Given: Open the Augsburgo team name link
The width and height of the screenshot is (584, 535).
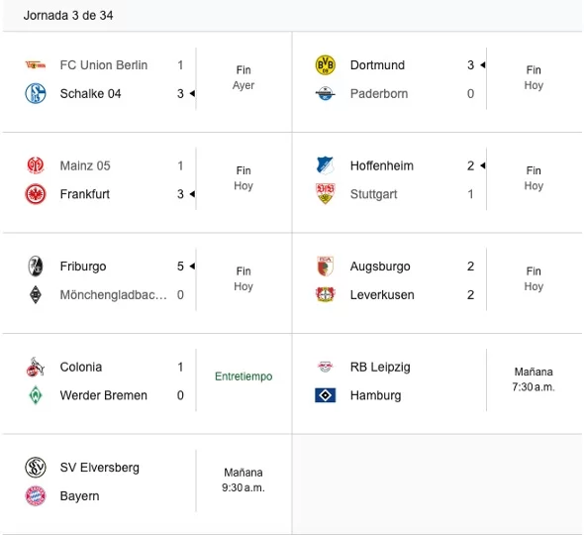Looking at the screenshot, I should tap(380, 267).
